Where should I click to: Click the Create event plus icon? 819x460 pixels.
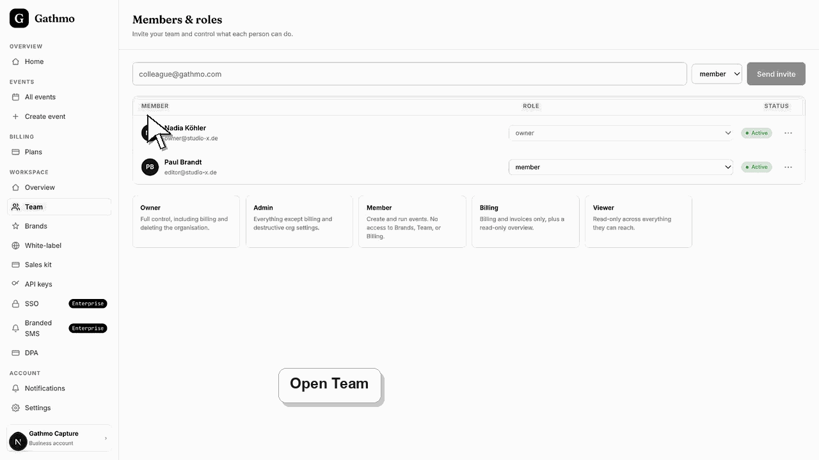pos(16,117)
